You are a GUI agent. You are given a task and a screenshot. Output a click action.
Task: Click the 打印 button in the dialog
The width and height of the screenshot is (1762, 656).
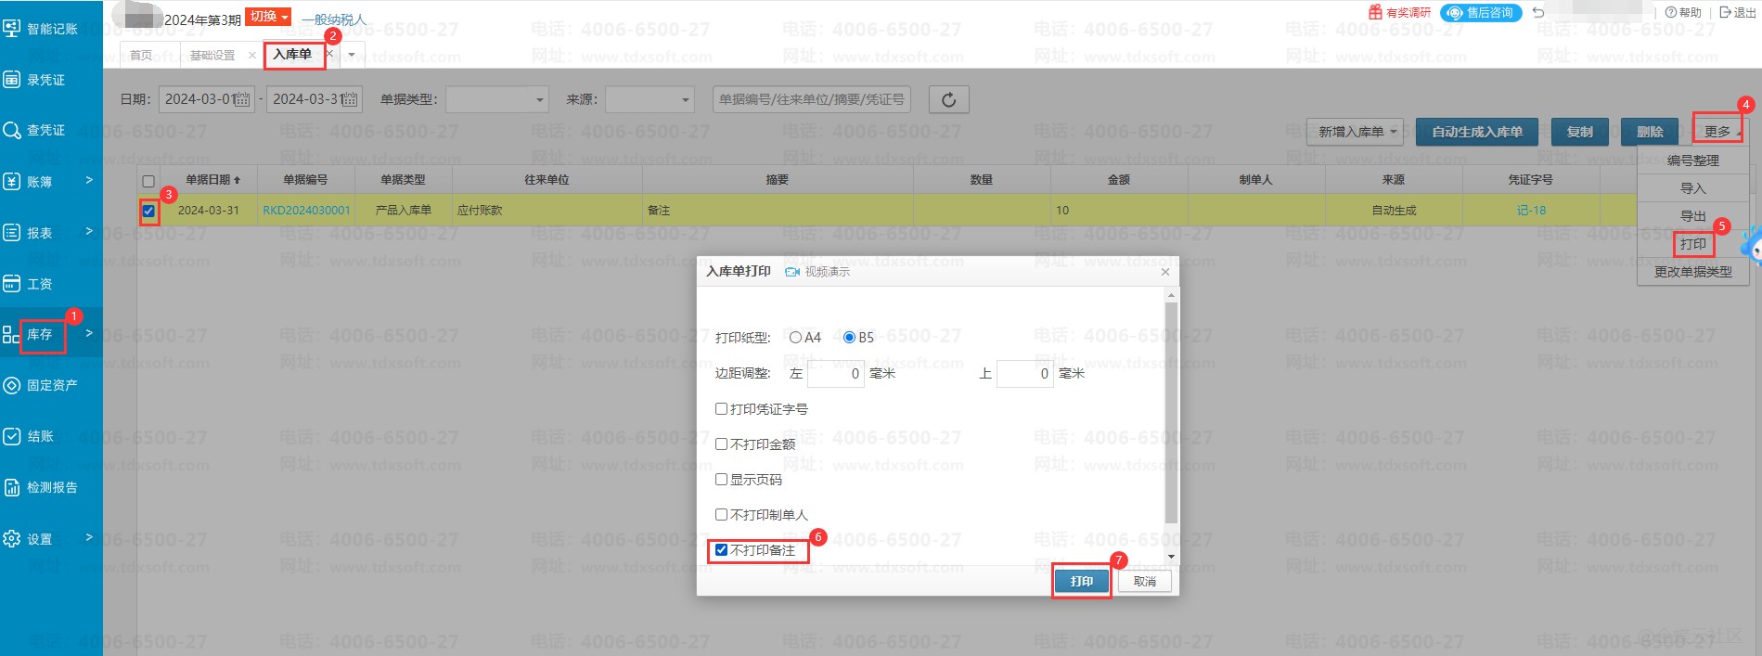coord(1082,581)
